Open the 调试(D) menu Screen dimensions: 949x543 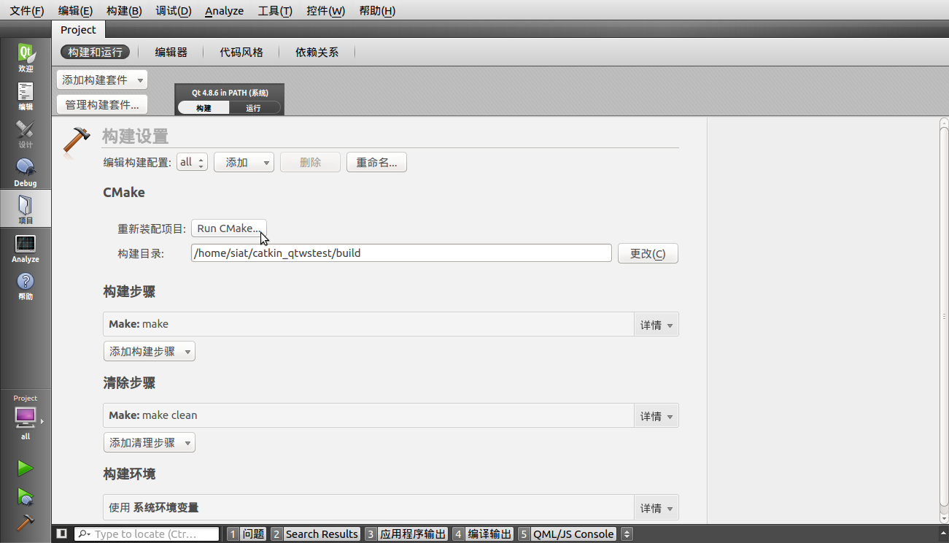point(174,10)
